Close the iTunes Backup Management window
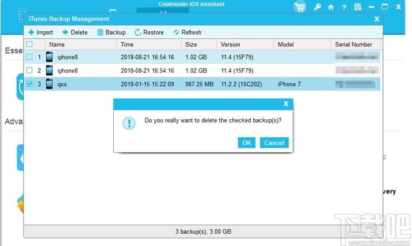Screen dimensions: 412x246 pos(377,19)
